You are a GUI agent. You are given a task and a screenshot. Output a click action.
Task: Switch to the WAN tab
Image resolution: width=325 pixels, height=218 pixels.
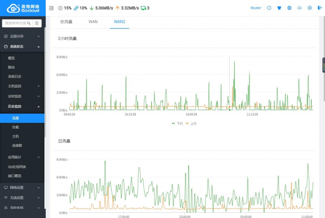pyautogui.click(x=93, y=22)
